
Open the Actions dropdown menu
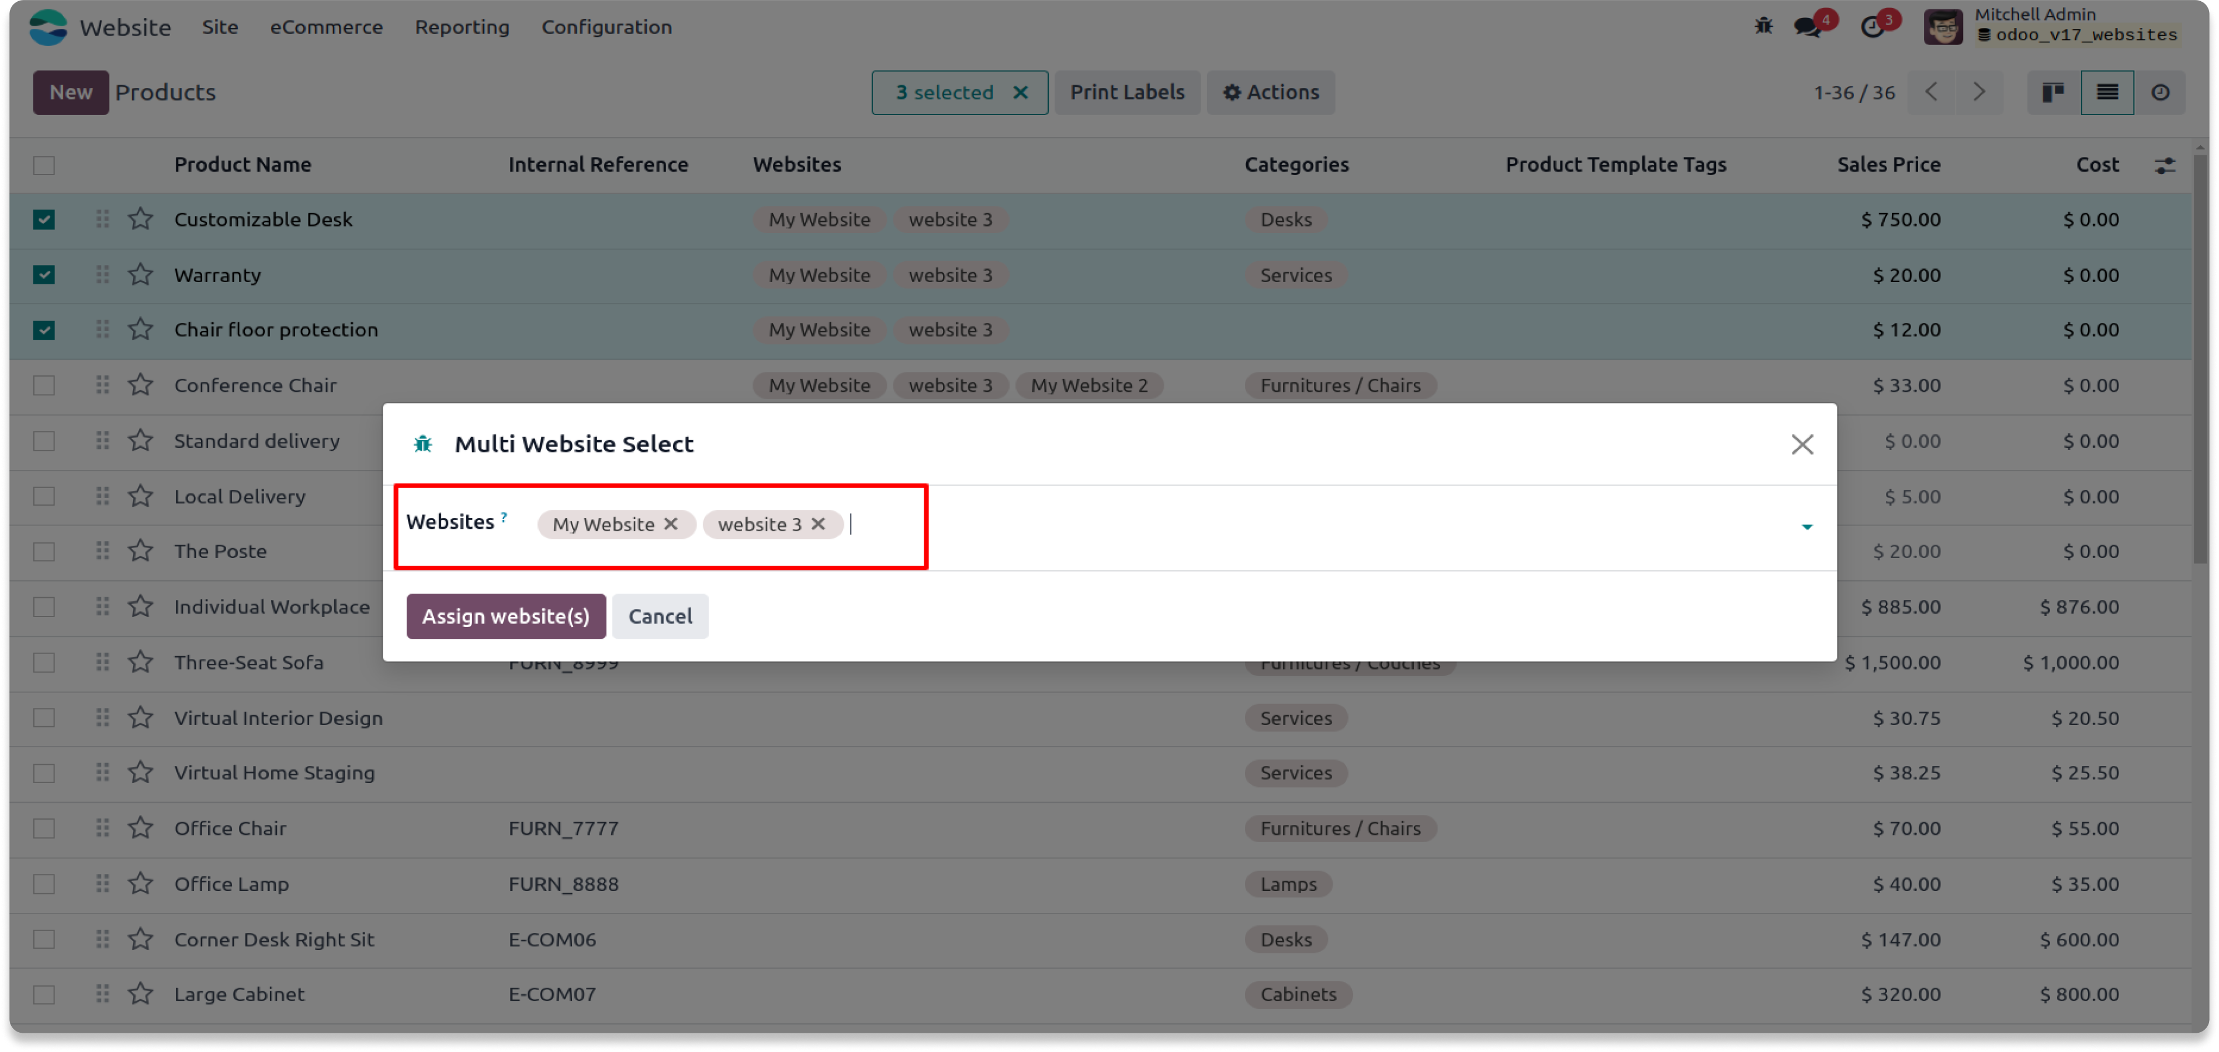1271,92
